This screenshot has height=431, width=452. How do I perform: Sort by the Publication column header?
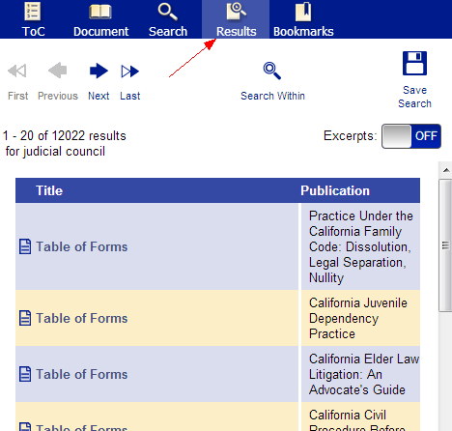pyautogui.click(x=335, y=190)
